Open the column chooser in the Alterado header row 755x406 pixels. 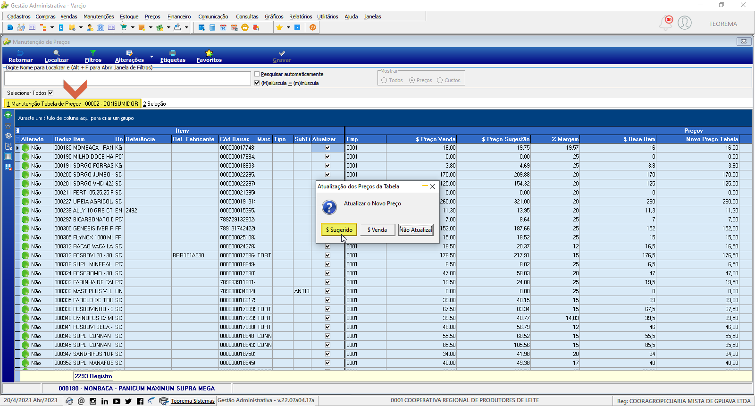(18, 139)
